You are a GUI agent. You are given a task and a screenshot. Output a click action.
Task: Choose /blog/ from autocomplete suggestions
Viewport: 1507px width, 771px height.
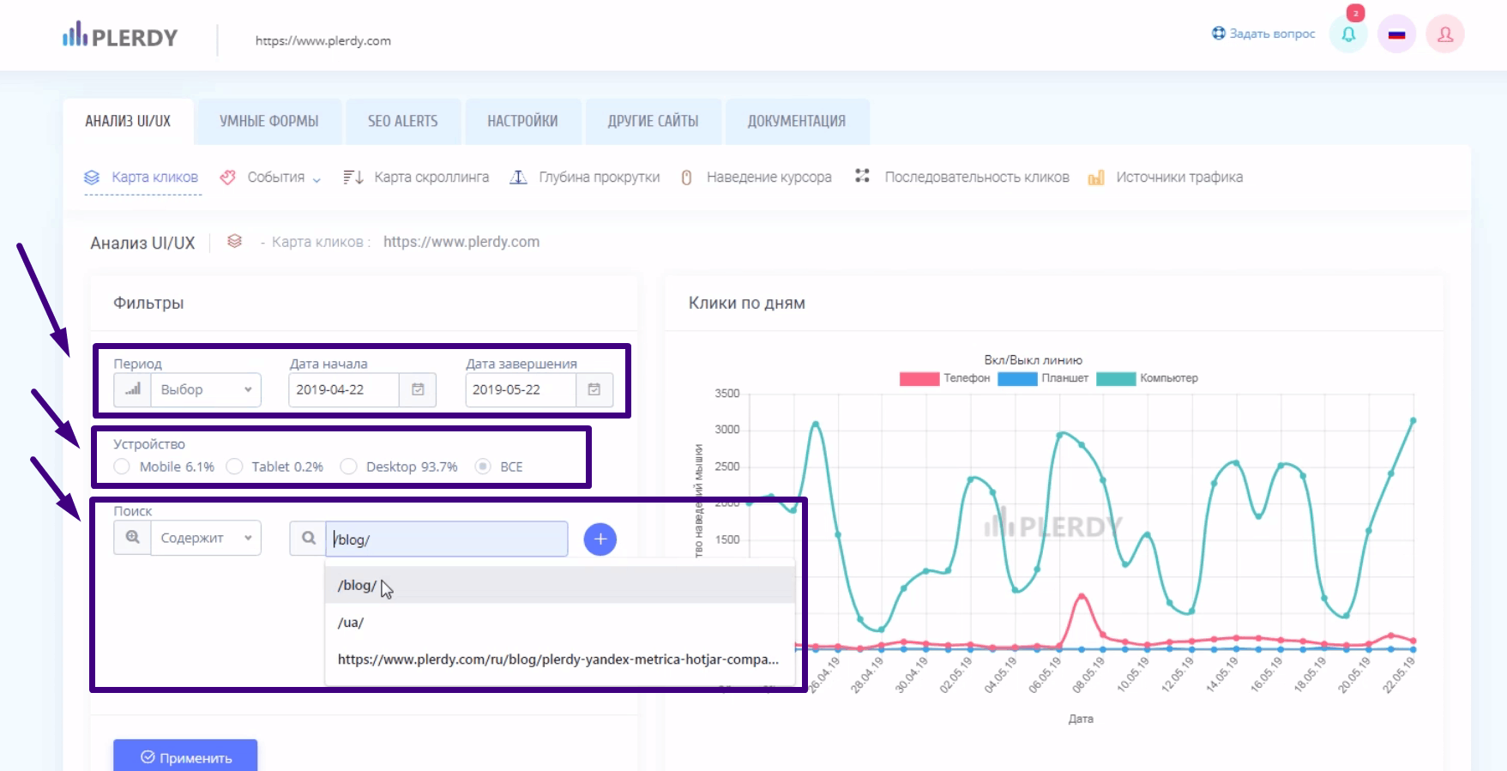[x=559, y=585]
